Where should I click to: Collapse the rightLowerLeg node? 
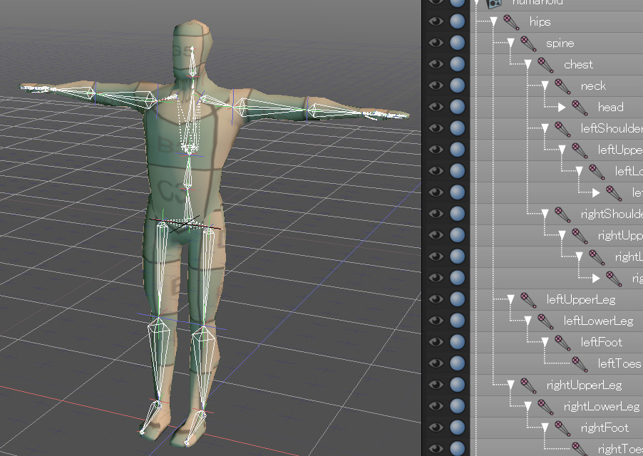pyautogui.click(x=528, y=406)
